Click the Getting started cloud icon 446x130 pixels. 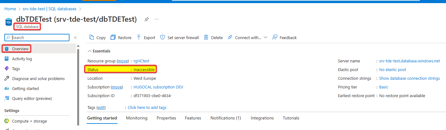7,88
